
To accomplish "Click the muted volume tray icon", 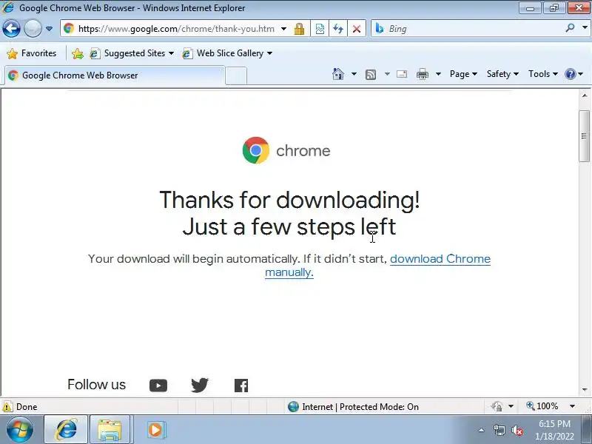I will coord(517,430).
